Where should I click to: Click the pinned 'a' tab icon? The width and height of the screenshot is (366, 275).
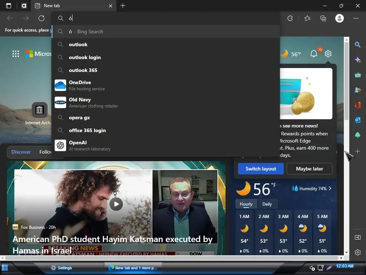pos(24,6)
